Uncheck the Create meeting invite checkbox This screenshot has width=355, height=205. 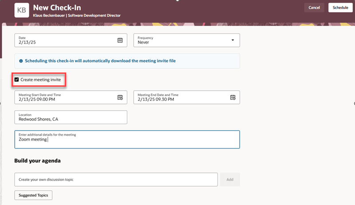[x=16, y=80]
